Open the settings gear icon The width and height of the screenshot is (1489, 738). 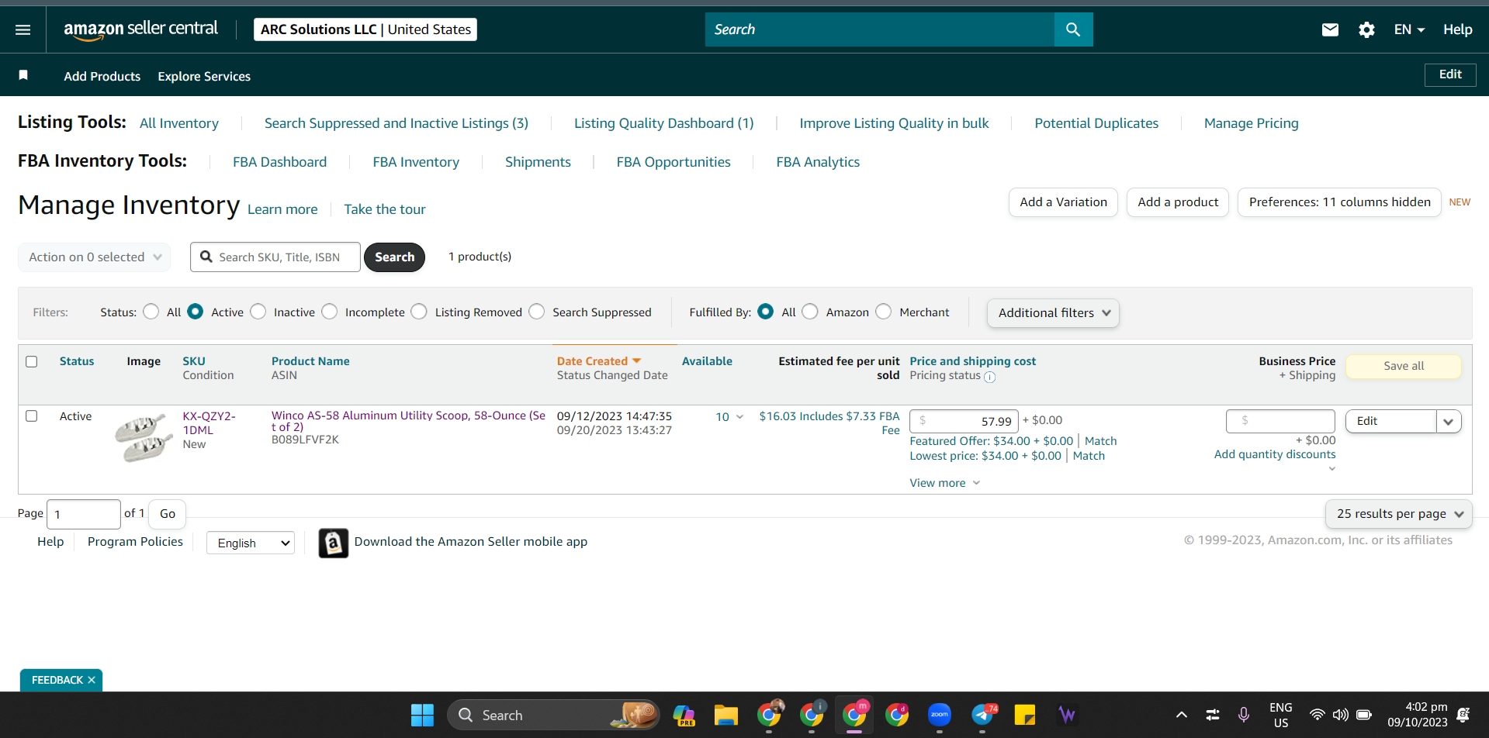coord(1366,29)
